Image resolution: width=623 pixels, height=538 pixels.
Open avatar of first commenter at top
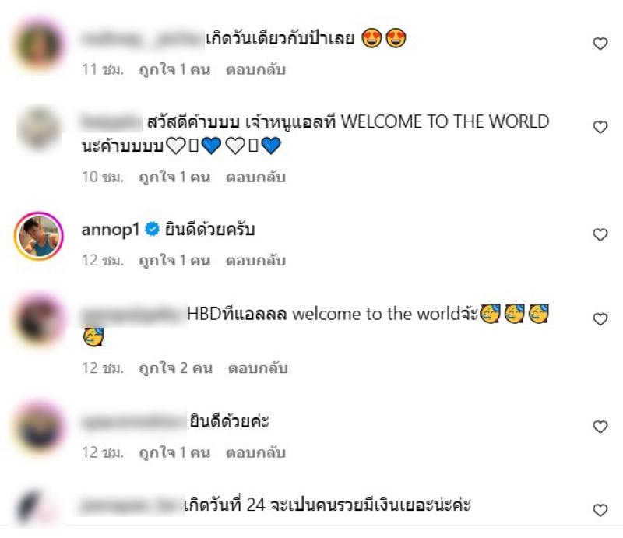point(38,45)
